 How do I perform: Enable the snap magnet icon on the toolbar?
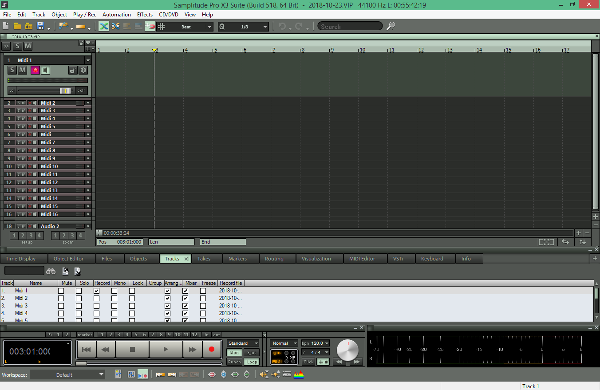click(x=150, y=26)
